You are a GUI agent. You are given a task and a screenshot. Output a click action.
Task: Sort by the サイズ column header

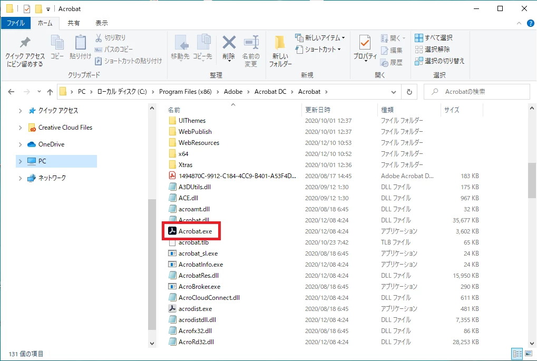pos(452,110)
